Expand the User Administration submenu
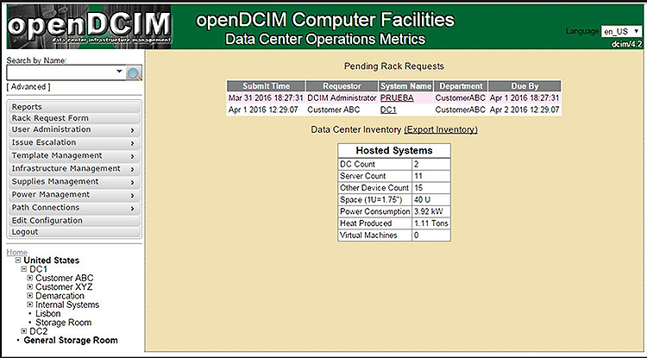This screenshot has height=358, width=647. coord(74,129)
